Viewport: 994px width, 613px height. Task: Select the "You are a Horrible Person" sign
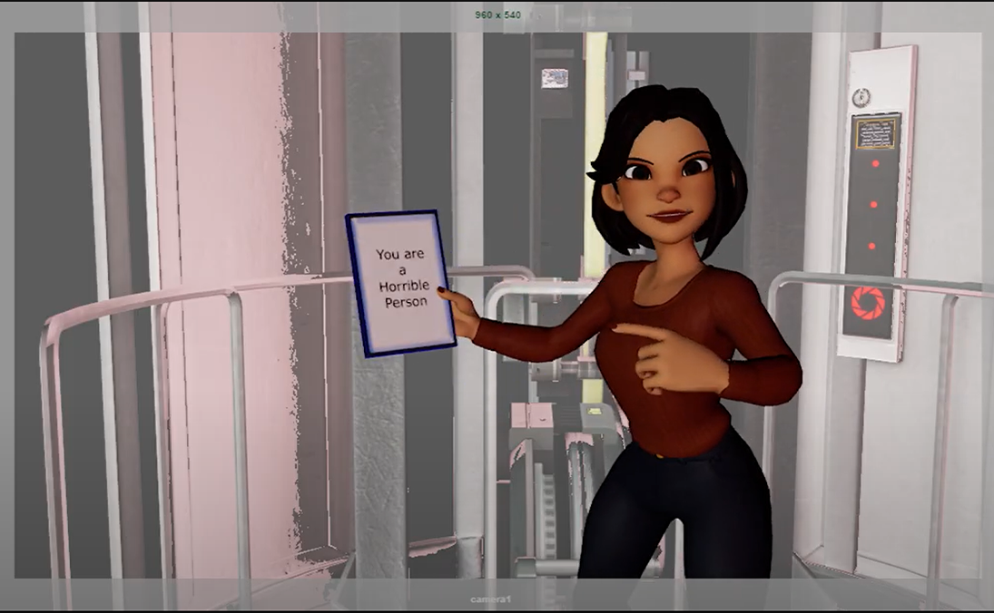pos(400,283)
